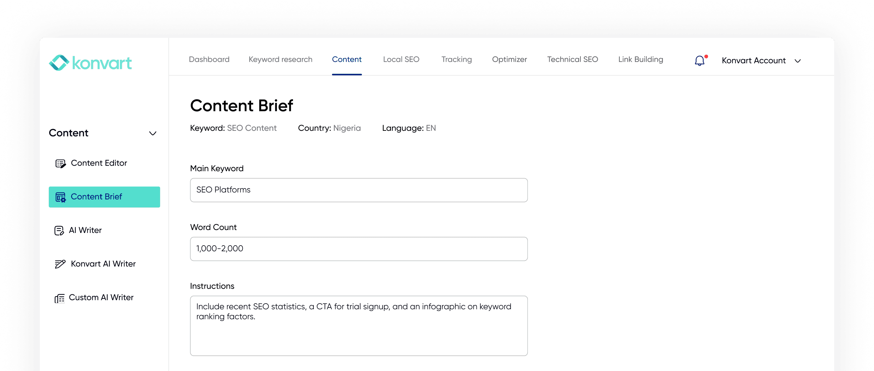Click the Content Brief sidebar icon
The width and height of the screenshot is (874, 371).
tap(60, 197)
